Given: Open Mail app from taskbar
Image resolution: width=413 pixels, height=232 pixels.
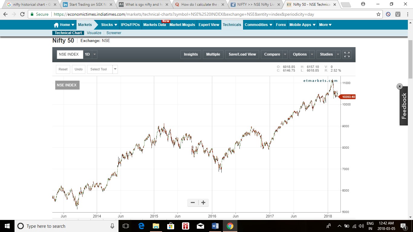Looking at the screenshot, I should pos(200,226).
